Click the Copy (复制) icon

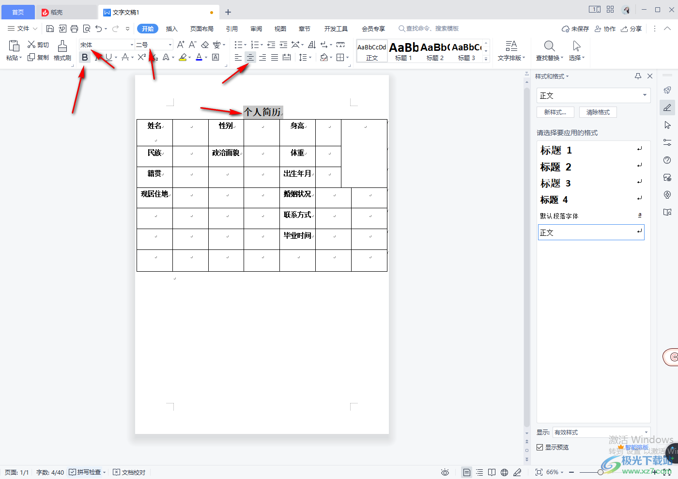click(31, 57)
